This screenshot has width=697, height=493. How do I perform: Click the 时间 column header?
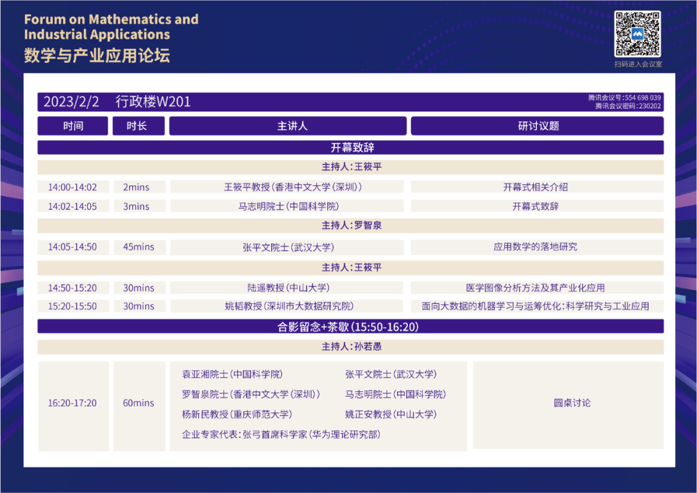[73, 126]
